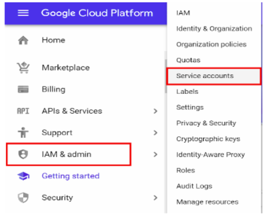This screenshot has height=220, width=263.
Task: Select Service accounts in the submenu
Action: click(214, 76)
